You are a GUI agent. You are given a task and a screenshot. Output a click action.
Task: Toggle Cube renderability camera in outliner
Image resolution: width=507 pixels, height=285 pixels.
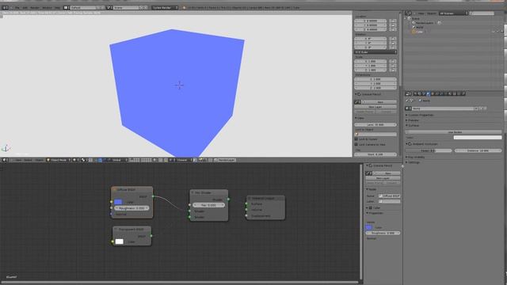tap(501, 32)
